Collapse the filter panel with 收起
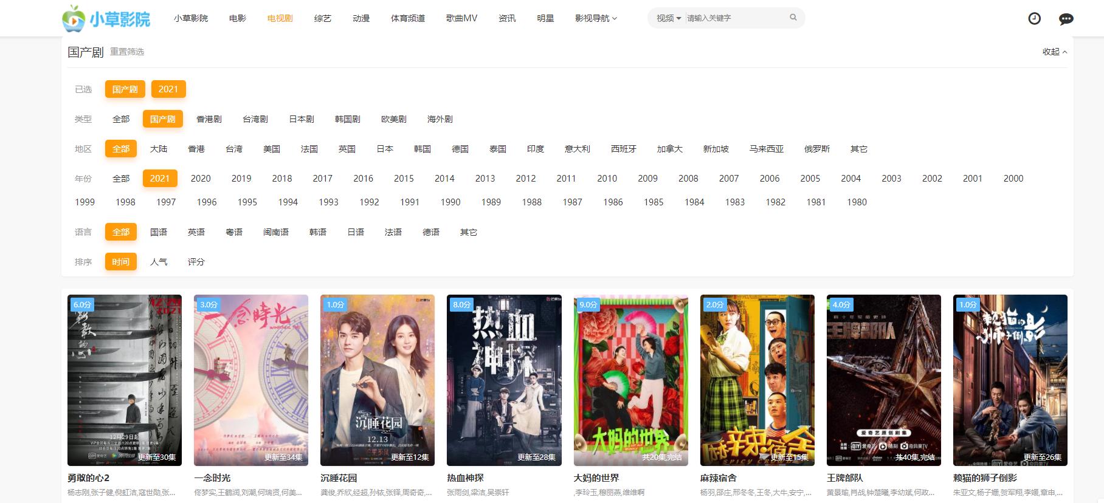 (1054, 52)
